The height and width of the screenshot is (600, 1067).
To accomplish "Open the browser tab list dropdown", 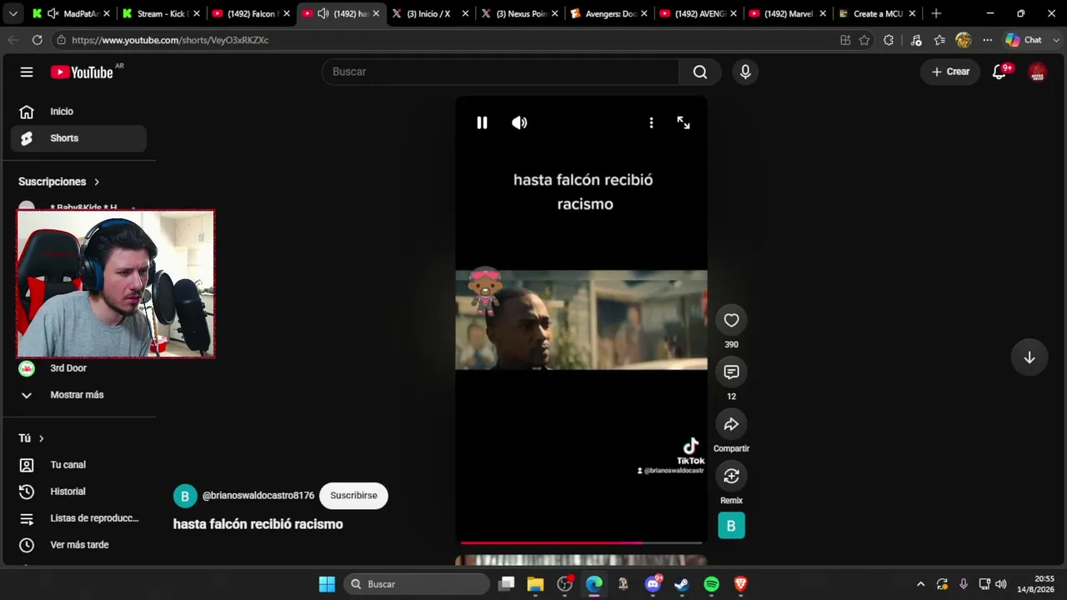I will click(13, 13).
